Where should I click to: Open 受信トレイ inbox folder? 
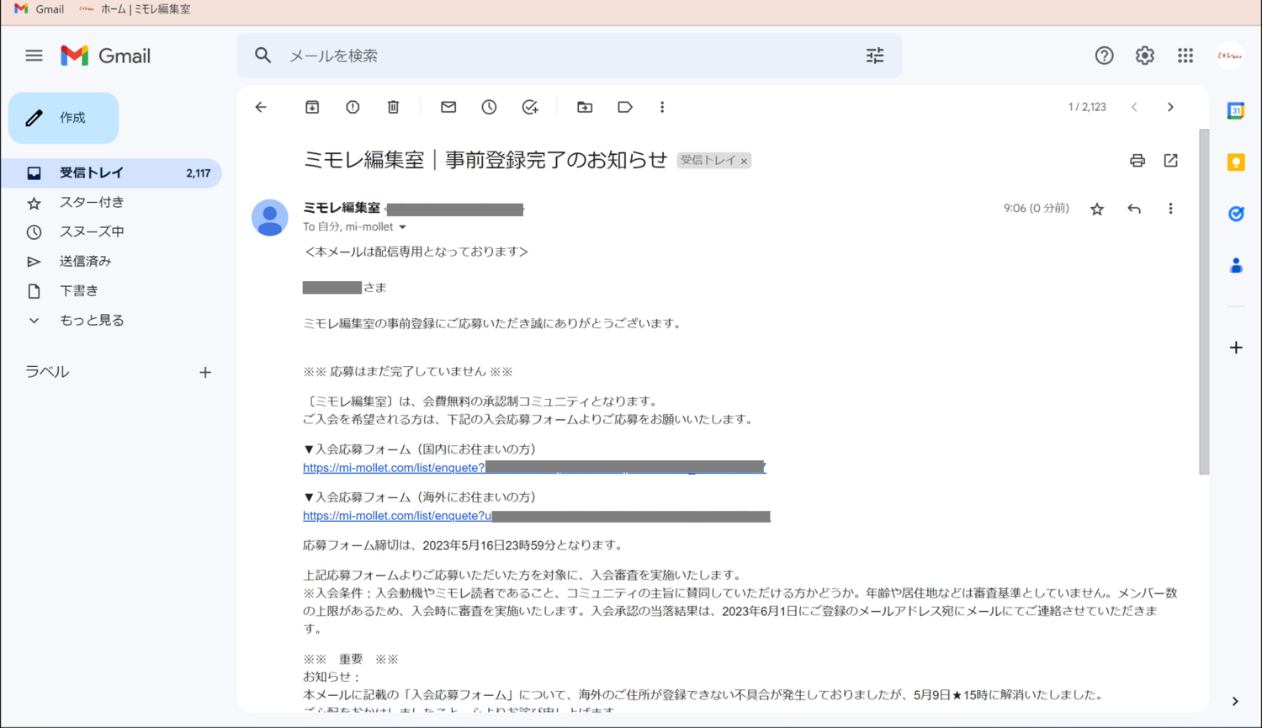pos(111,173)
